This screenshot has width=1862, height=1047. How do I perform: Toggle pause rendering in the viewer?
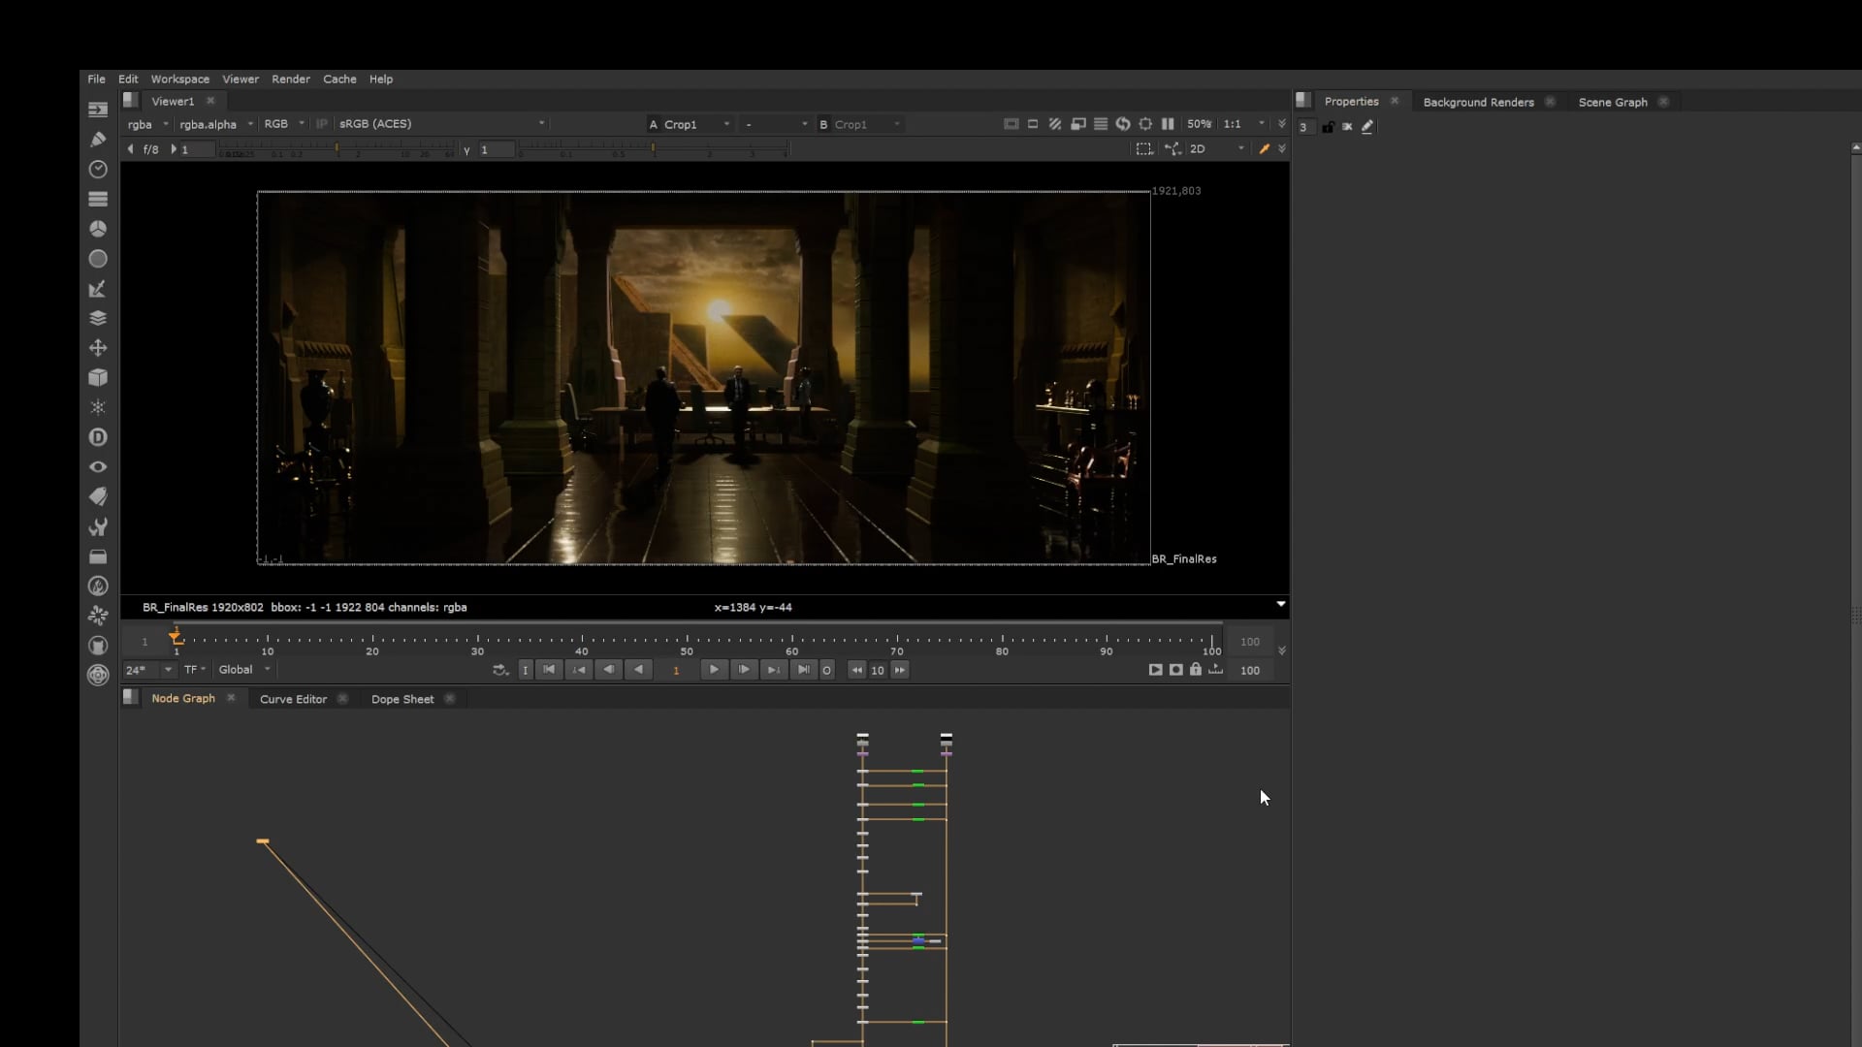click(x=1168, y=123)
